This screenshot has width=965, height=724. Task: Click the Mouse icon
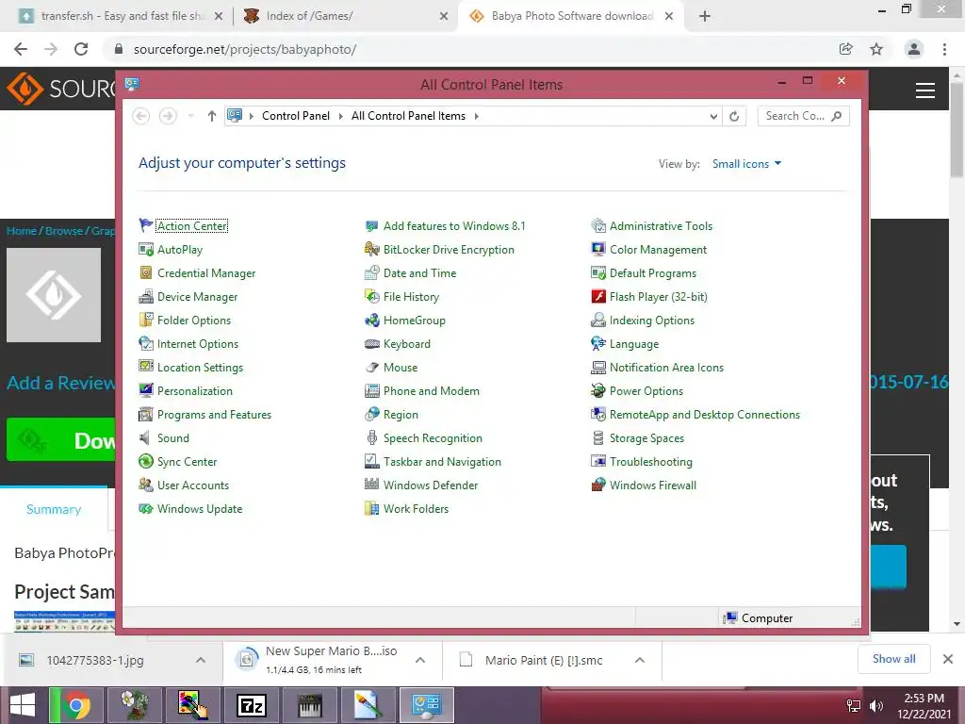pos(371,368)
